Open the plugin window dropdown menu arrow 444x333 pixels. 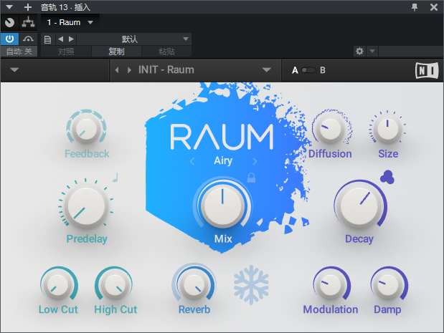[9, 6]
